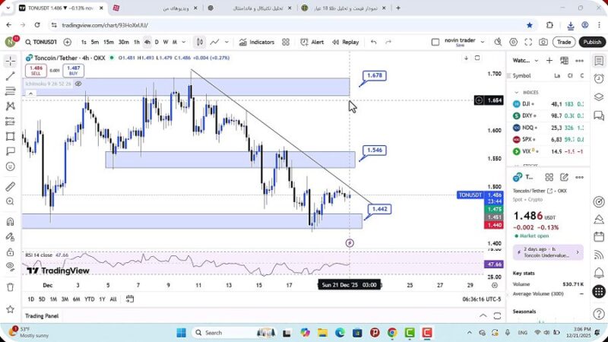Expand the Watchlist name dropdown
608x342 pixels.
point(536,60)
